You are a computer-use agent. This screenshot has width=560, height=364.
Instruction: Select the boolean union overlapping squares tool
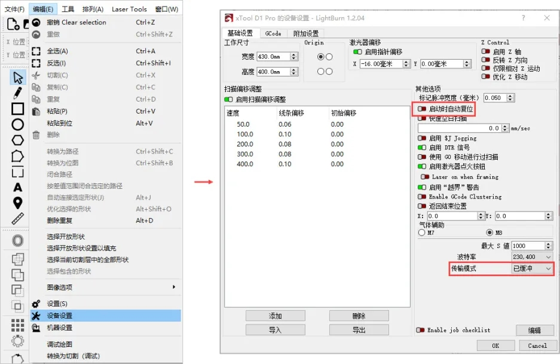click(17, 275)
